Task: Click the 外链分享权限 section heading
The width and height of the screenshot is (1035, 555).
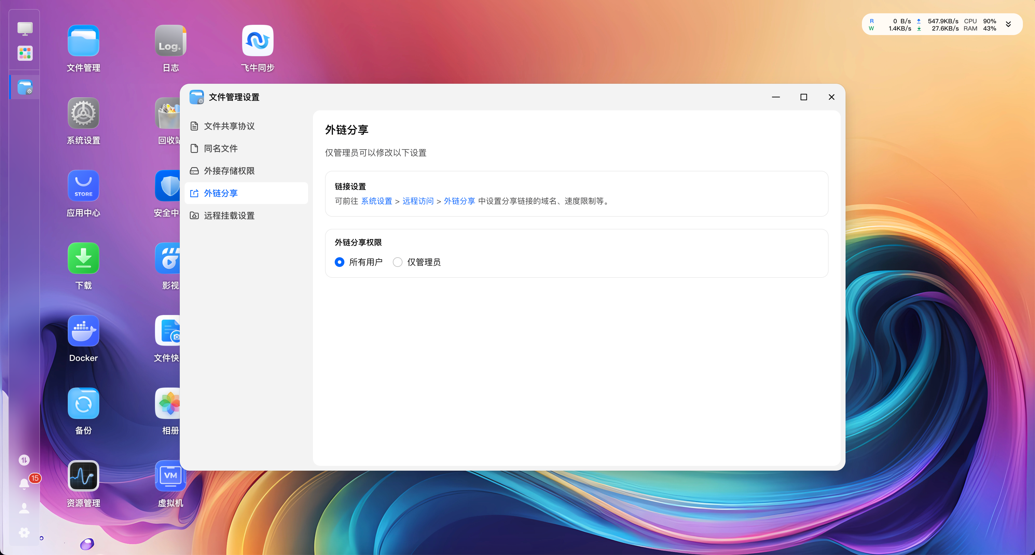Action: point(358,242)
